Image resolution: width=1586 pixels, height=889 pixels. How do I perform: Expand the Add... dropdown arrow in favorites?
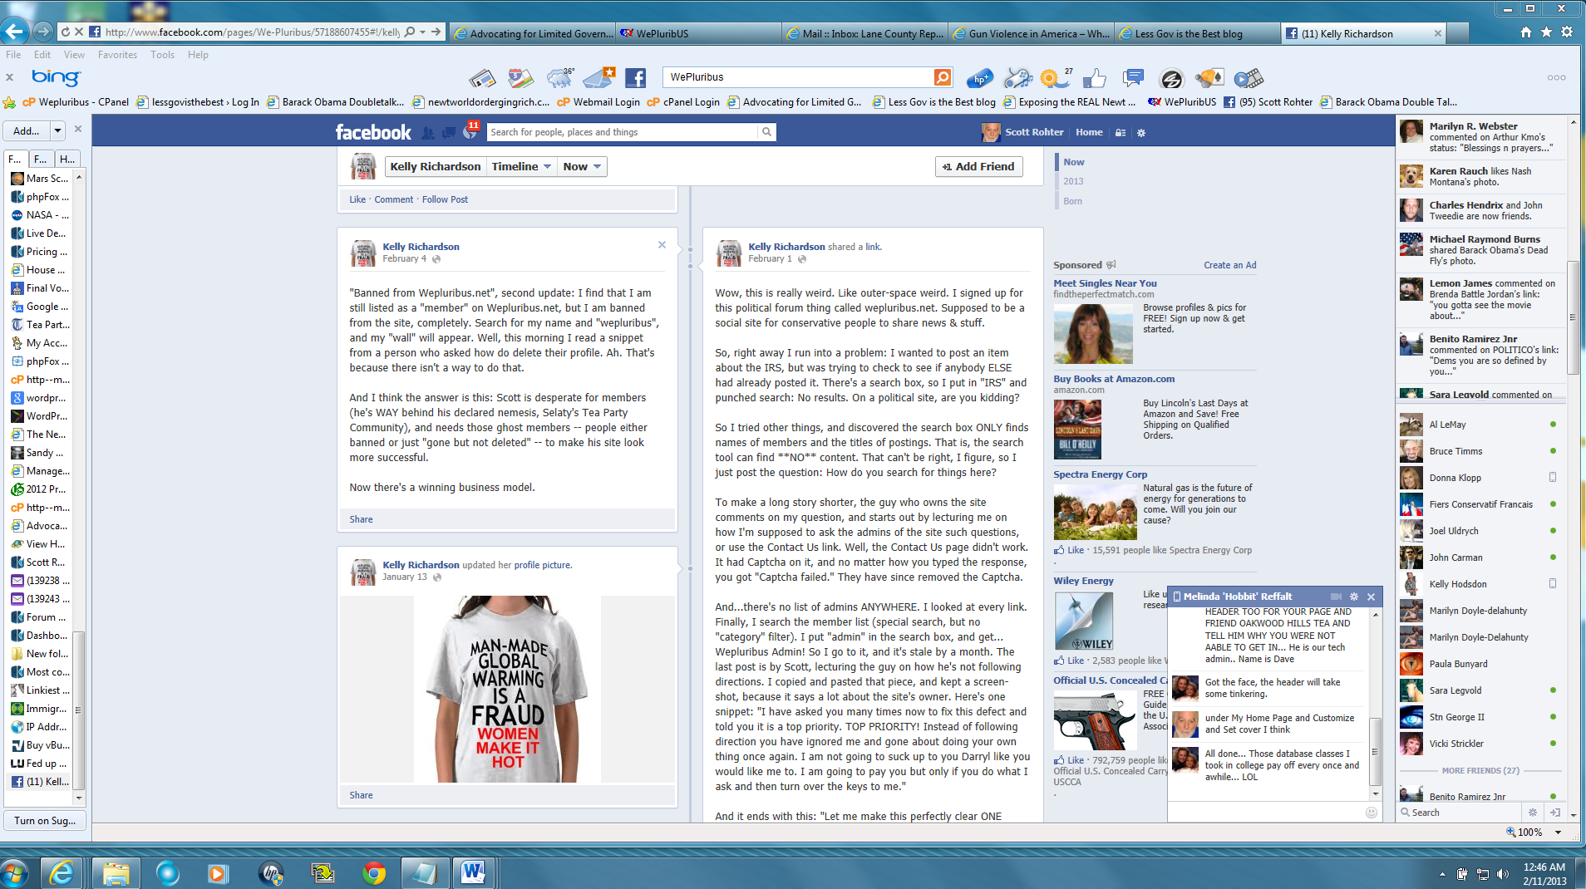pyautogui.click(x=57, y=130)
